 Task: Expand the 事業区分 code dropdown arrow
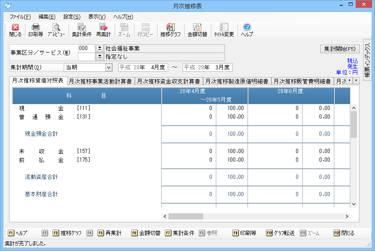pyautogui.click(x=99, y=48)
